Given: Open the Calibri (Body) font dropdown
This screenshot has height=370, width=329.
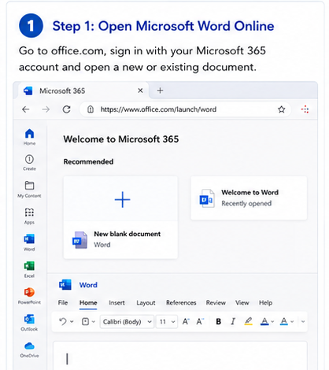Looking at the screenshot, I should click(x=127, y=321).
